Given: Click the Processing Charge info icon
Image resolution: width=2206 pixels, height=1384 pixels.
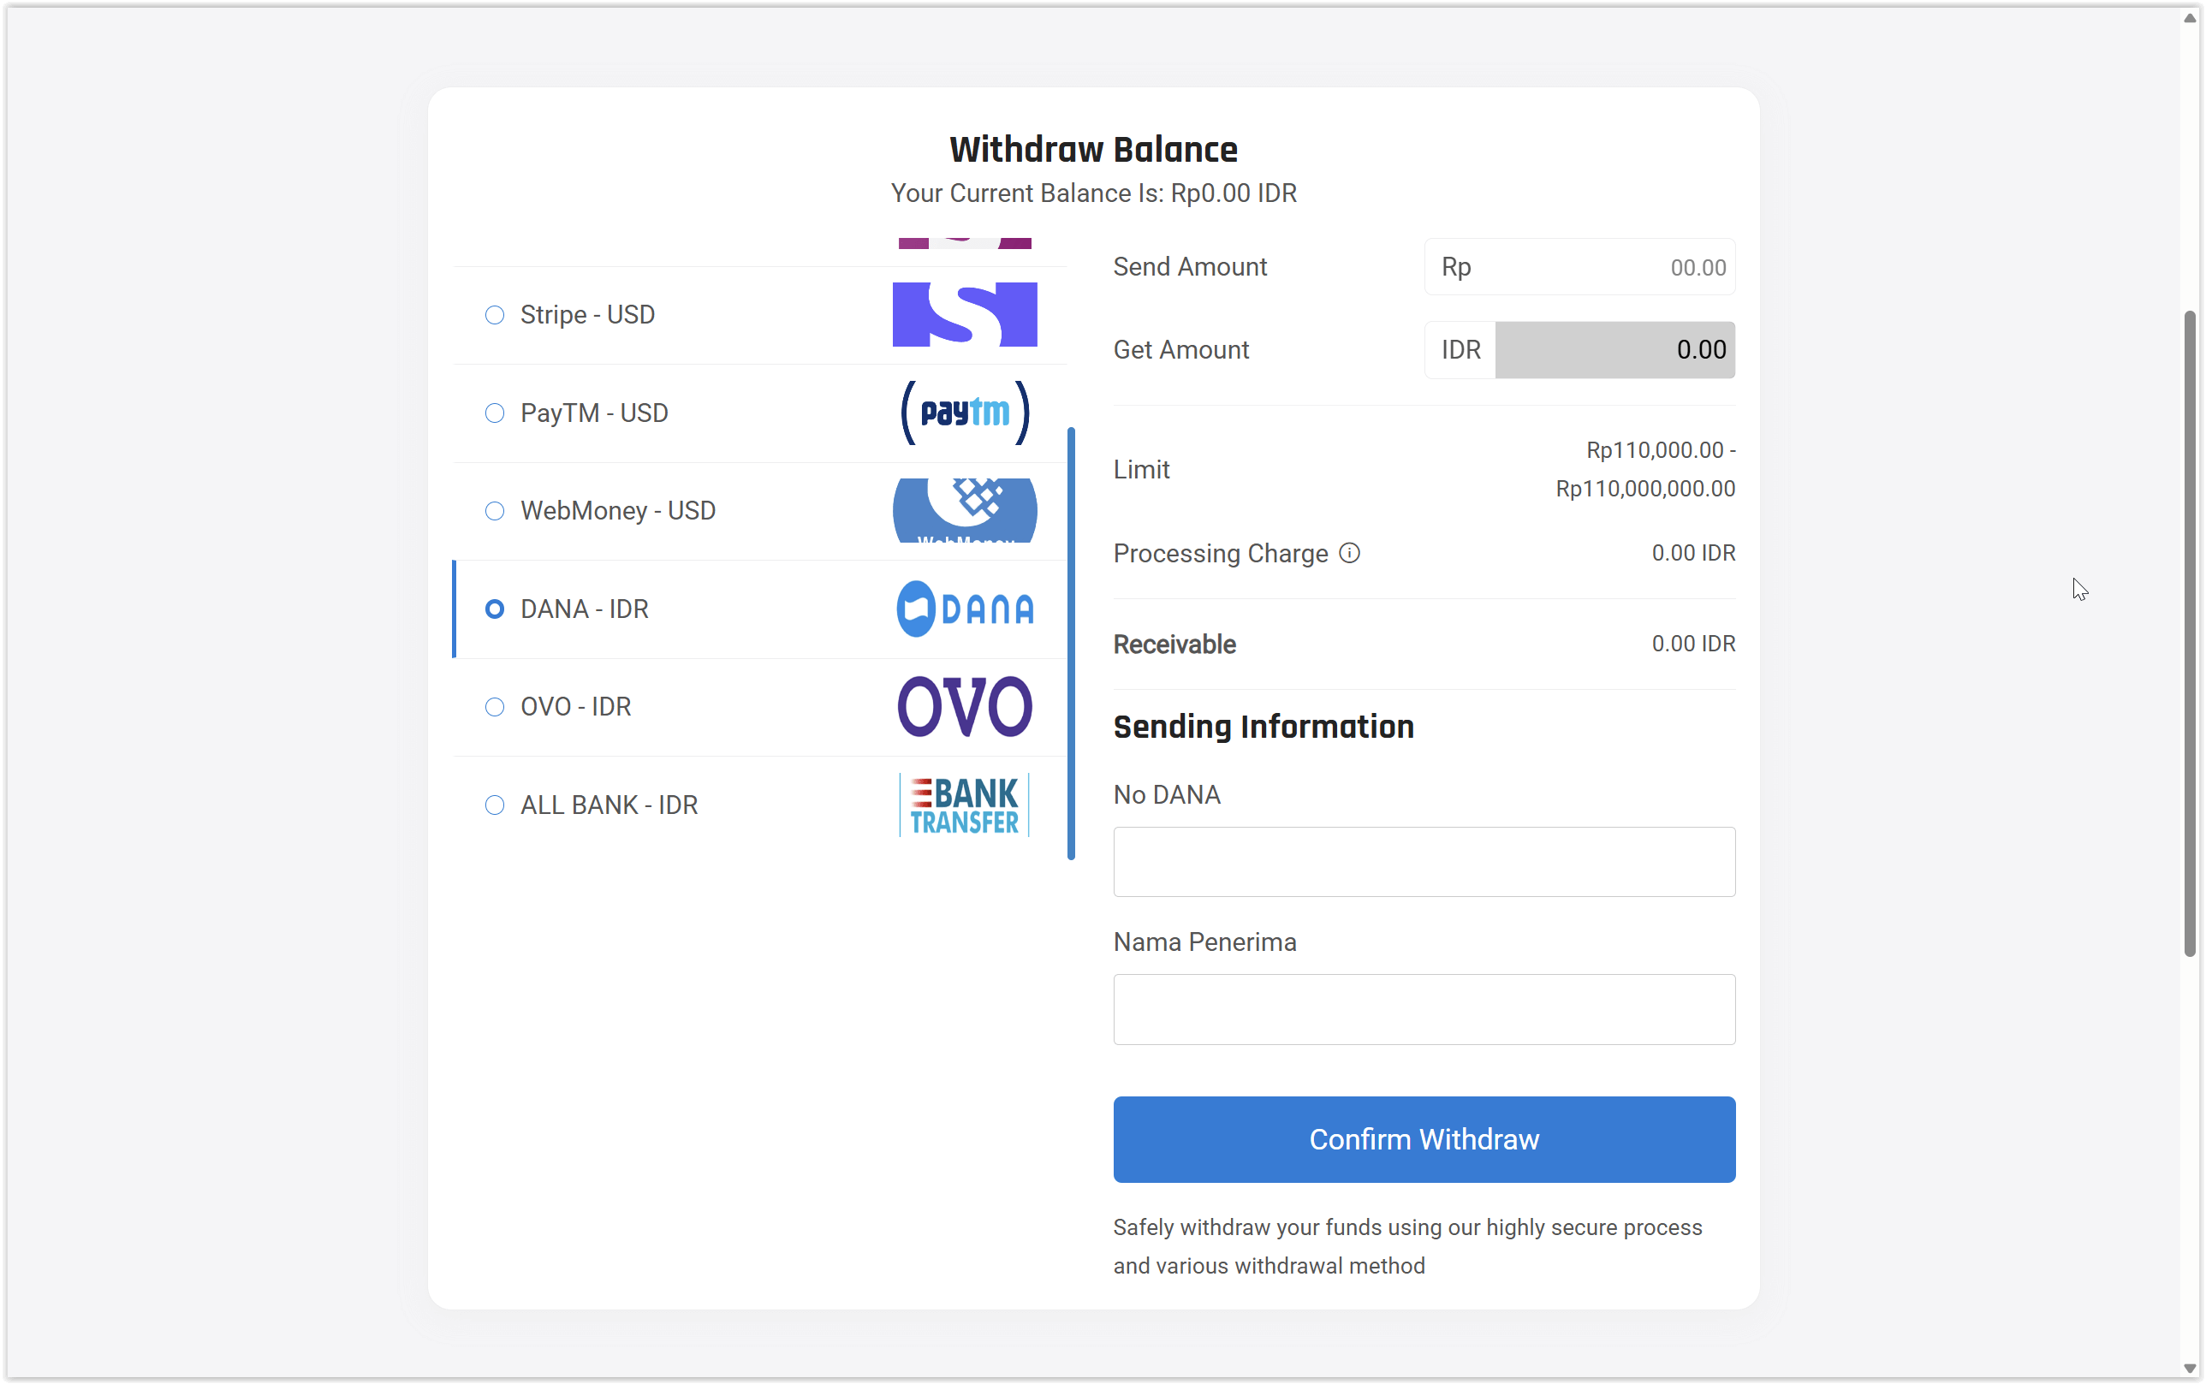Looking at the screenshot, I should pyautogui.click(x=1348, y=553).
